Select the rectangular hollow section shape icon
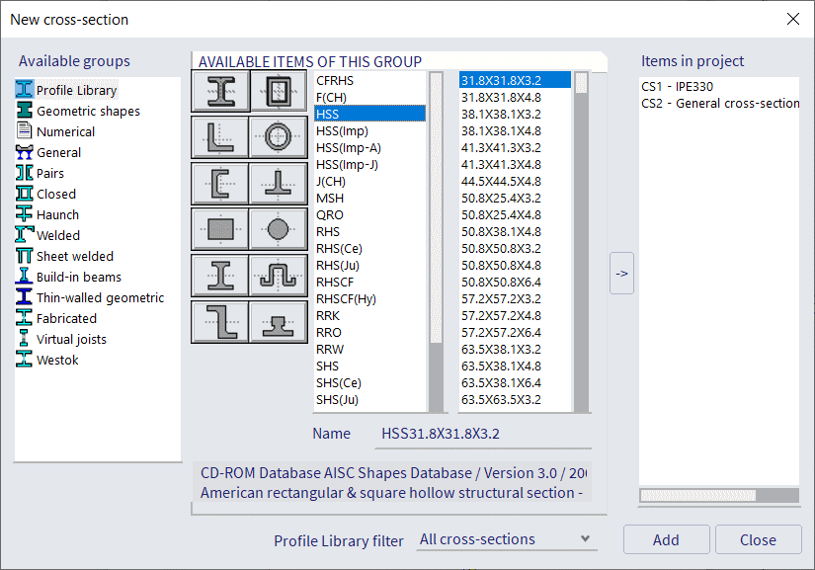The width and height of the screenshot is (815, 570). [x=278, y=92]
